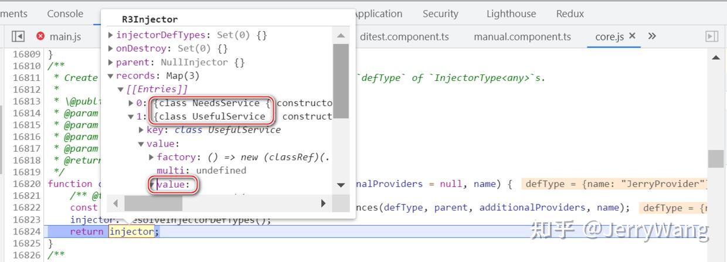Click line number 16822 gutter
Screen dimensions: 727x262
coord(26,207)
